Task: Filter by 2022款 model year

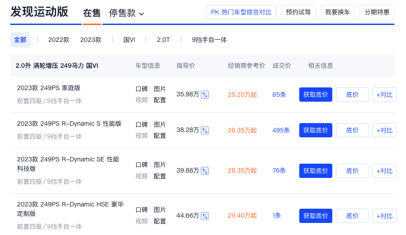Action: click(59, 40)
